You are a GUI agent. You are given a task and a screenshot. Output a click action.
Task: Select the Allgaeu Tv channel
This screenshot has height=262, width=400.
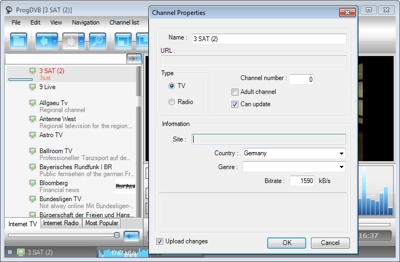(x=71, y=106)
